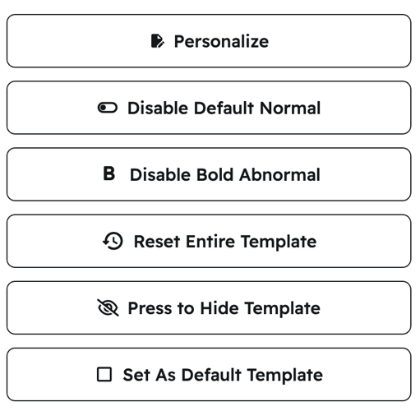Click the toggle switch icon for Default Normal

[108, 108]
